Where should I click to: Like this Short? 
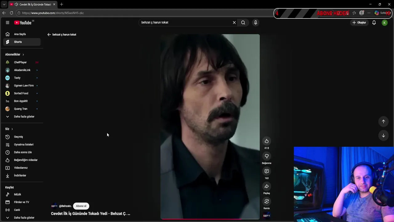point(267,141)
